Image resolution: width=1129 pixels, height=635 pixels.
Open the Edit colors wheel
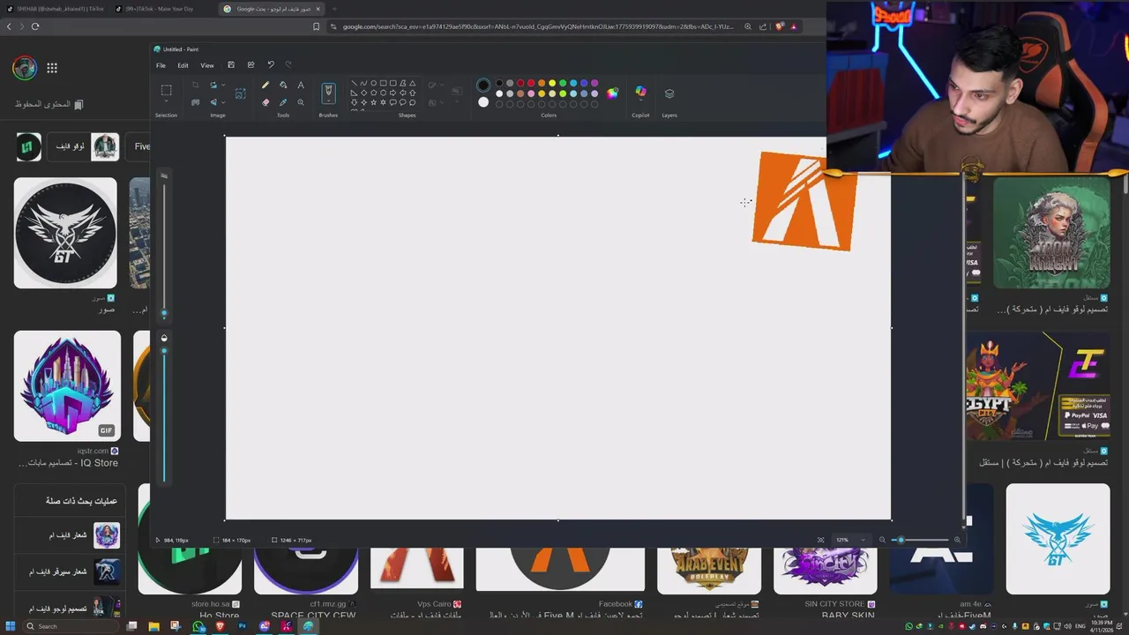(612, 93)
